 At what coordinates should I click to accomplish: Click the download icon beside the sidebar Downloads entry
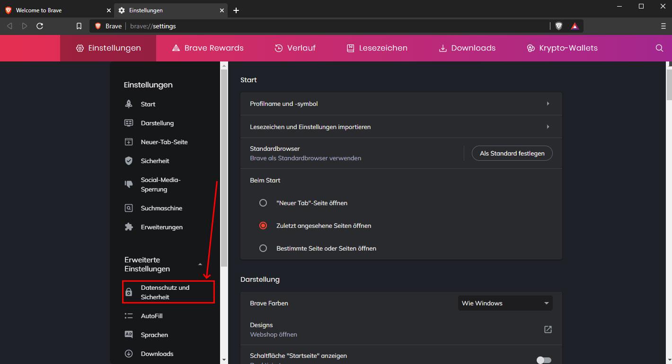point(128,354)
